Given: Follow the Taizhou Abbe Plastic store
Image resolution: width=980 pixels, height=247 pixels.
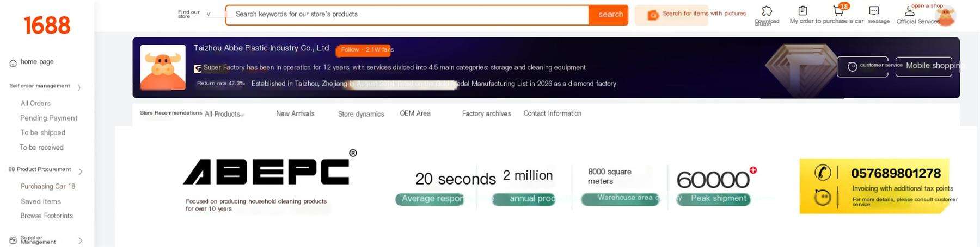Looking at the screenshot, I should pos(365,50).
